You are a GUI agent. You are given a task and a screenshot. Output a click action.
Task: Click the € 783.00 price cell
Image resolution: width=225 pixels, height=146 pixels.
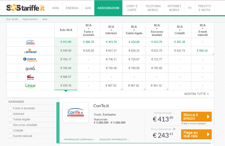coord(157,68)
